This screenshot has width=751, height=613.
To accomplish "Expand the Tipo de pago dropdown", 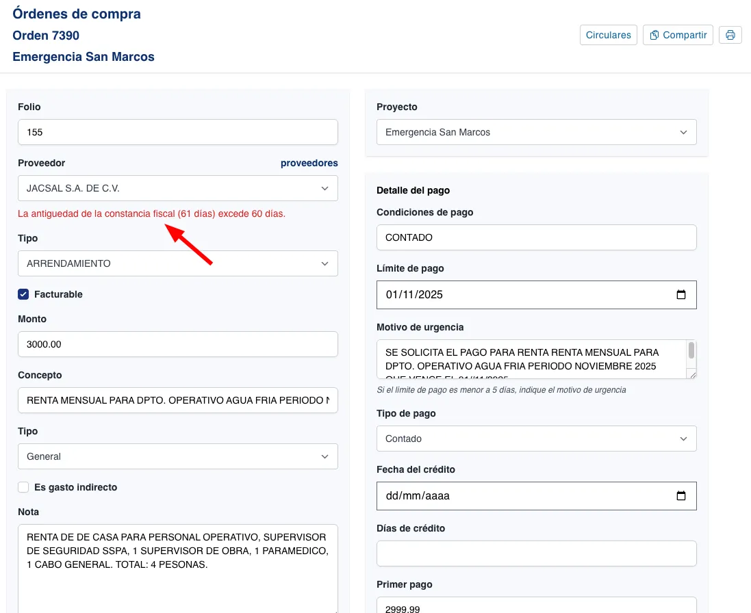I will (536, 439).
